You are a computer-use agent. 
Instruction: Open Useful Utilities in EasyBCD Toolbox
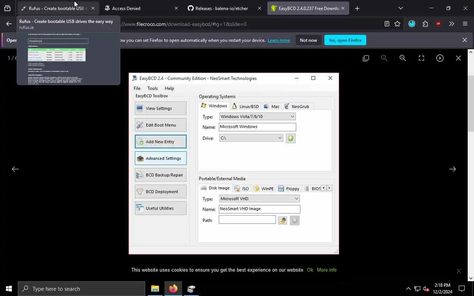(x=161, y=208)
